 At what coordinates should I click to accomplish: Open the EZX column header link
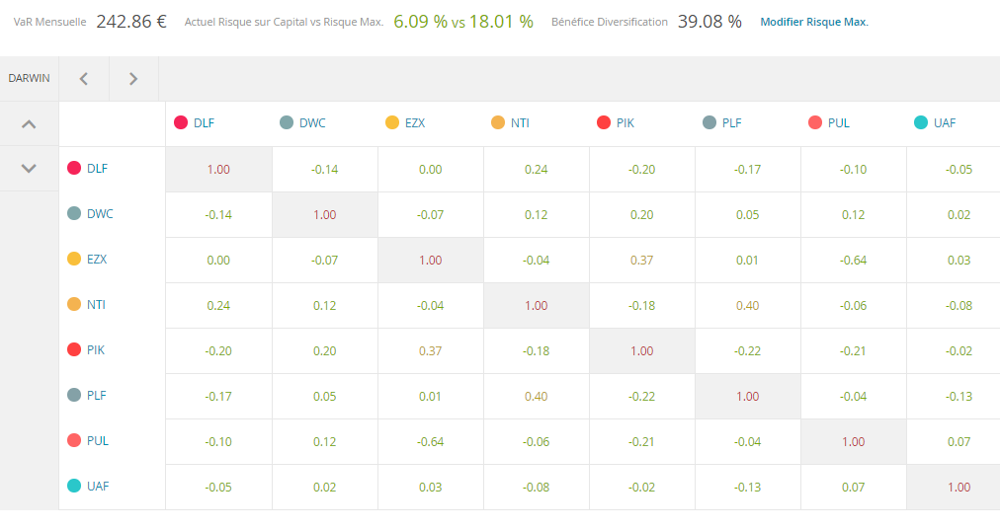click(x=415, y=123)
